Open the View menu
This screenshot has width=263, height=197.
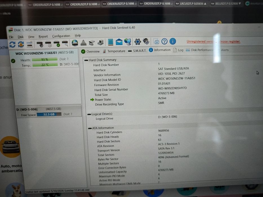(31, 37)
